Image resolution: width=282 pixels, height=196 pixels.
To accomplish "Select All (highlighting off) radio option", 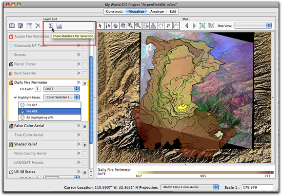I will [x=23, y=117].
